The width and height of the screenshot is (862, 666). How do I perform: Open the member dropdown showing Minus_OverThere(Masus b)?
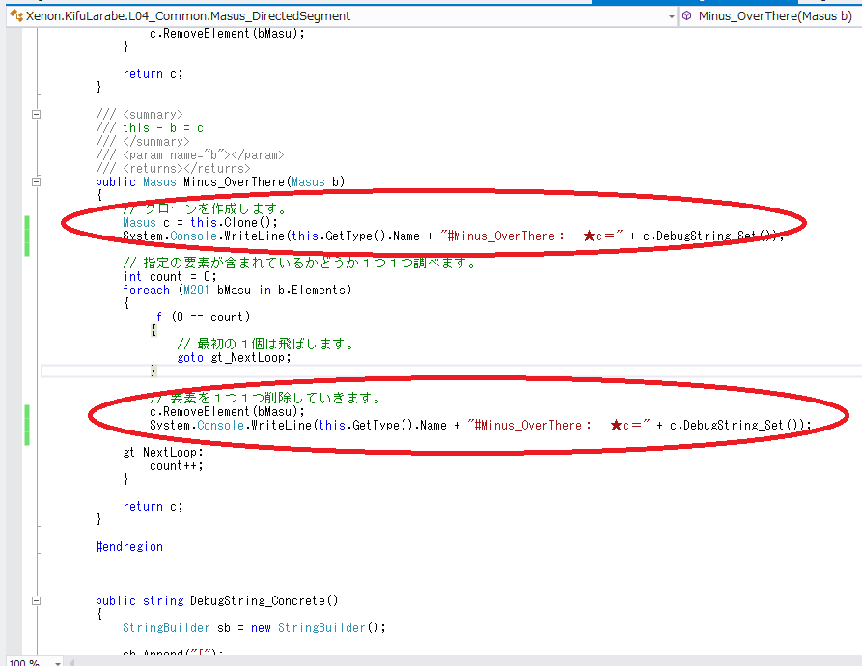(x=770, y=16)
